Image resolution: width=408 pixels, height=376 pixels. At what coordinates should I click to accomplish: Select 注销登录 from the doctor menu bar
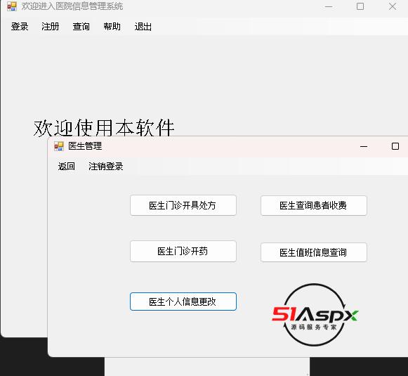click(x=105, y=167)
